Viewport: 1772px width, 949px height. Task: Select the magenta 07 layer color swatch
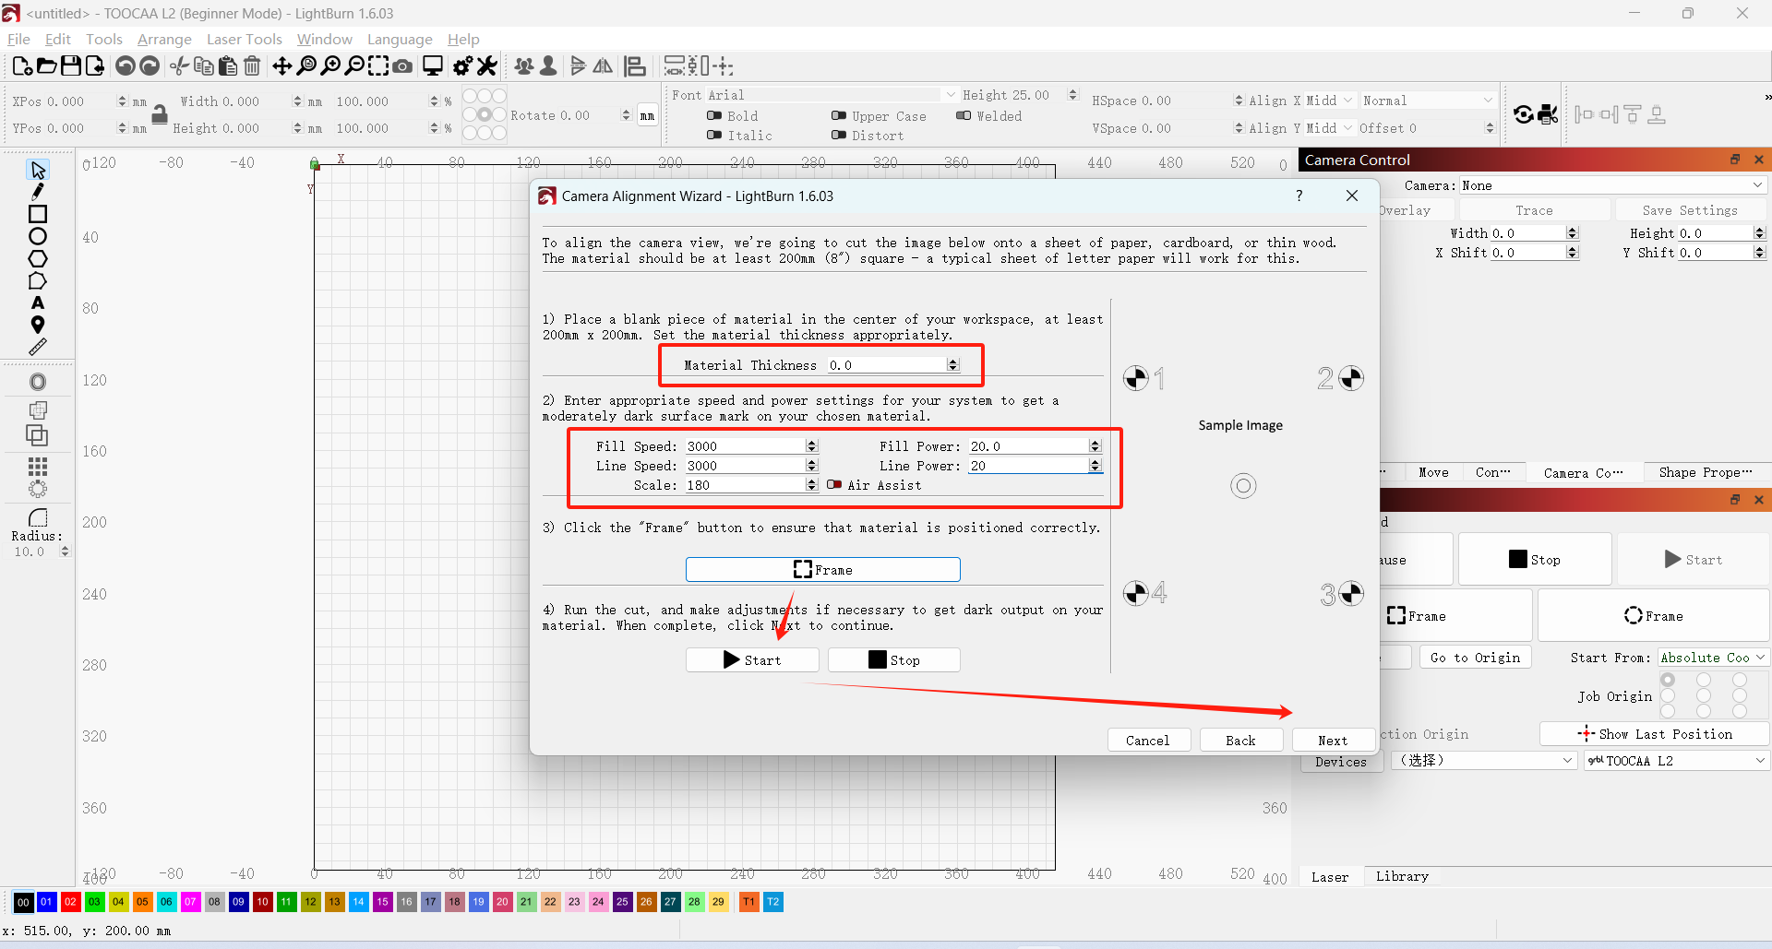pos(190,901)
